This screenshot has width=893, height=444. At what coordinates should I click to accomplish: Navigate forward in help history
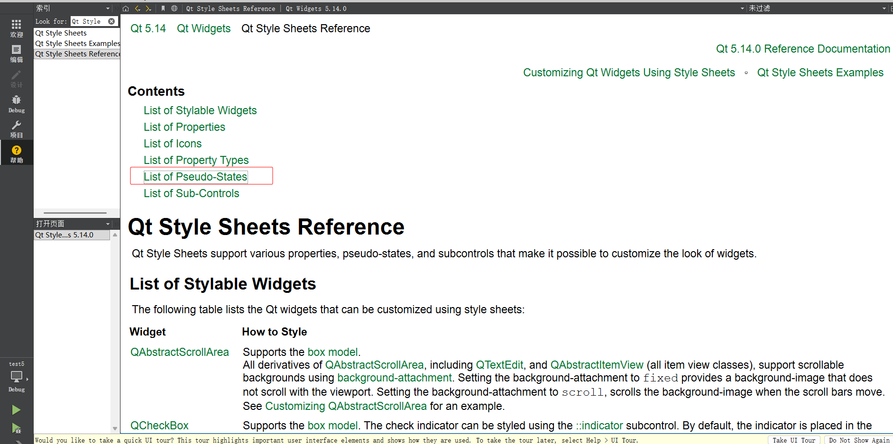148,9
